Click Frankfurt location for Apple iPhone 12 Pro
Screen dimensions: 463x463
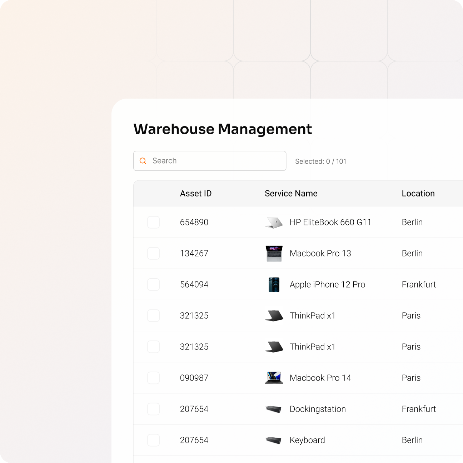point(419,284)
